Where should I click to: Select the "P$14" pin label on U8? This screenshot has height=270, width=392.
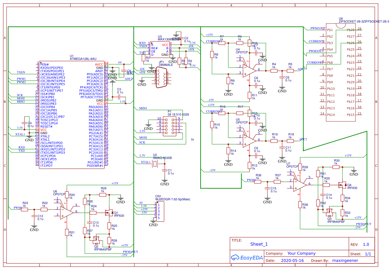pyautogui.click(x=331, y=115)
